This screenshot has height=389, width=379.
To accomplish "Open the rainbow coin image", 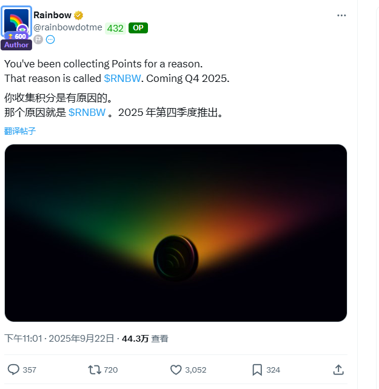I will (176, 233).
